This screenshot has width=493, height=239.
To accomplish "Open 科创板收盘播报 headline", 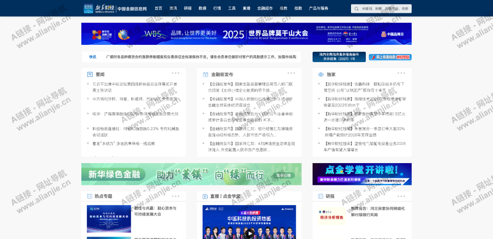I will click(136, 132).
